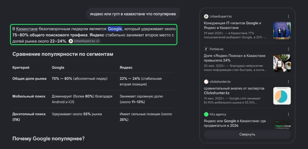
Task: Click the heading Почему Google популярнее?
Action: [49, 139]
